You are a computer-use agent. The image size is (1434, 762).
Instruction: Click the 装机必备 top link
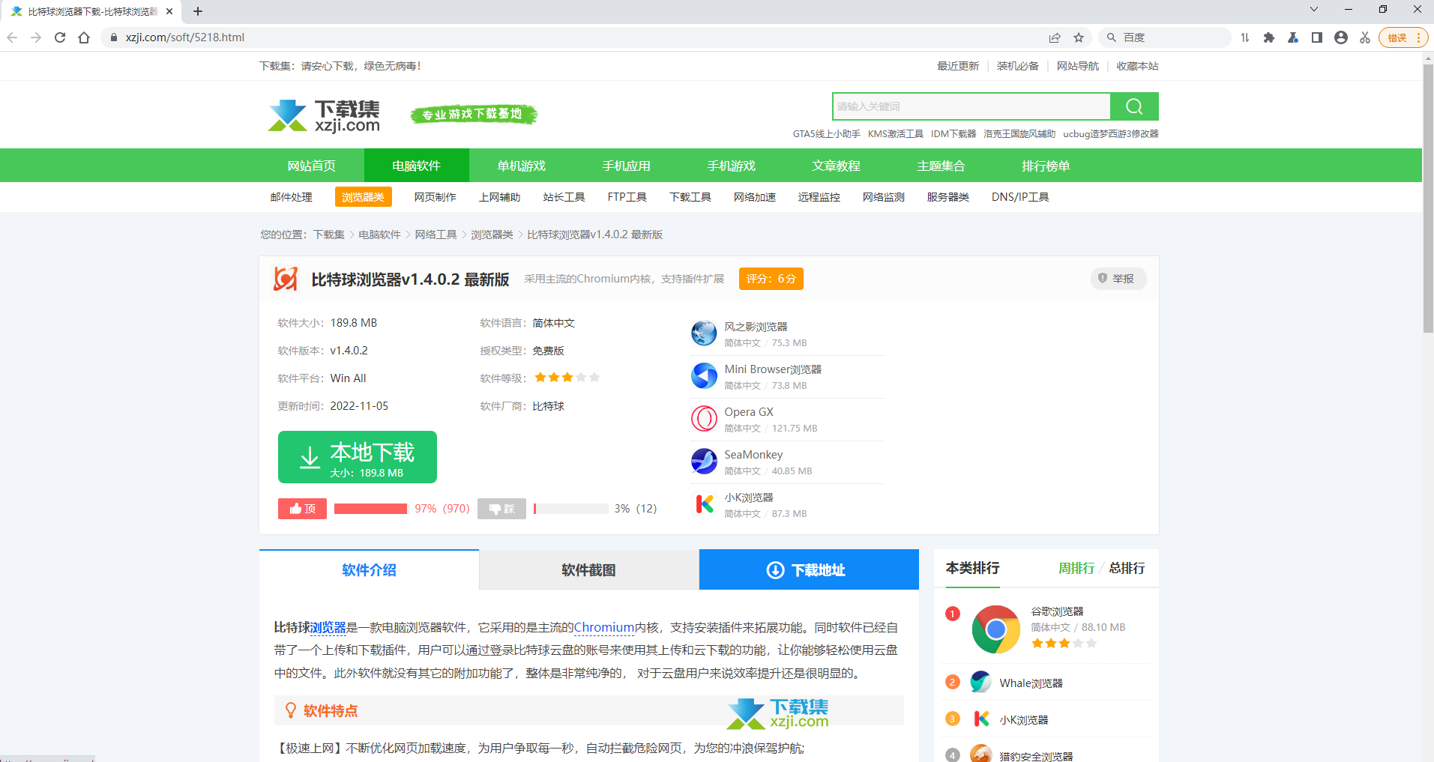pyautogui.click(x=1018, y=66)
